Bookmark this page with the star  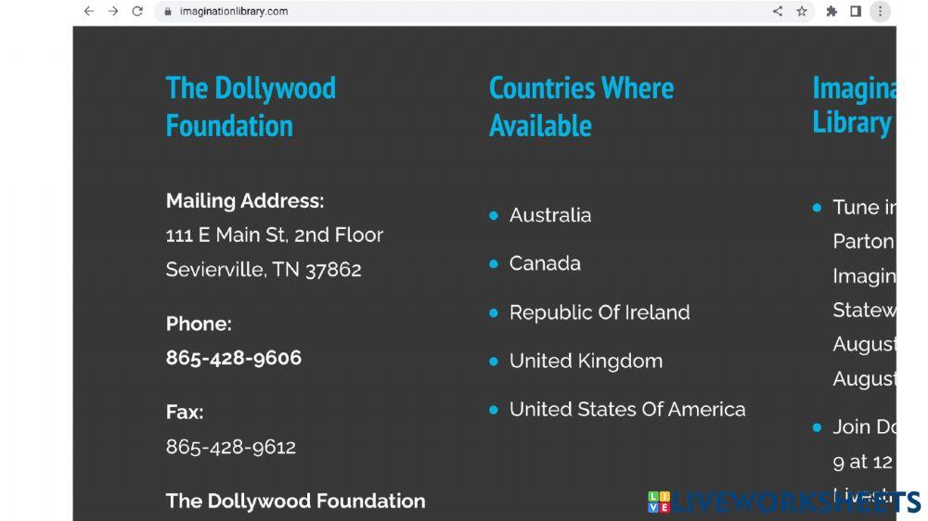[x=802, y=11]
